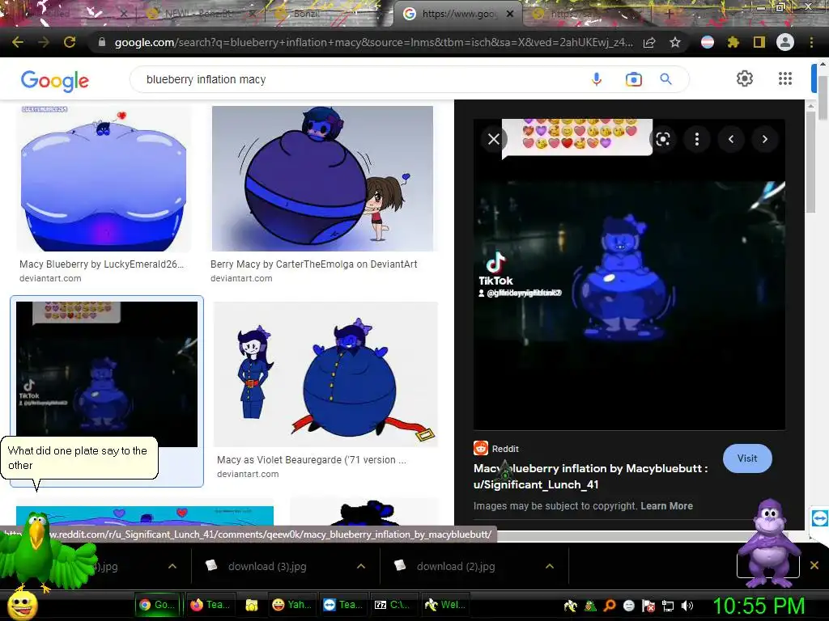Select the TikTok dark thumbnail in results
Screen dimensions: 829x621
(x=107, y=374)
